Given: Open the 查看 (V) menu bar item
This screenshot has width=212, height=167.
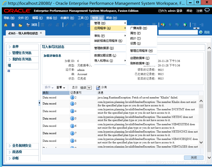Looking at the screenshot, I should (52, 18).
